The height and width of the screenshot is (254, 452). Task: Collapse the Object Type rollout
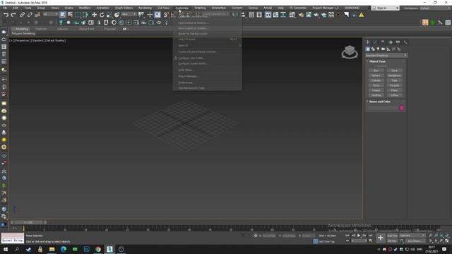click(378, 61)
